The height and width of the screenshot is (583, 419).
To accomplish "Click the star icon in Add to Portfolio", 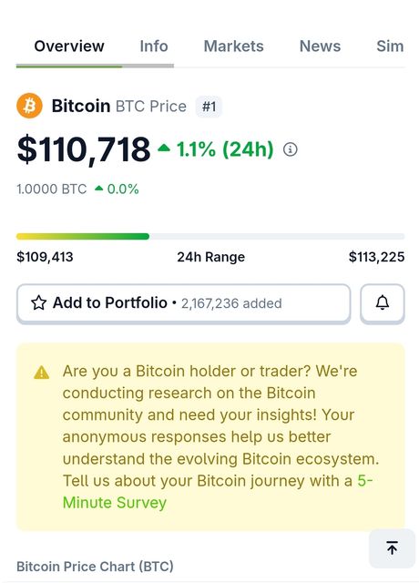I will [38, 303].
